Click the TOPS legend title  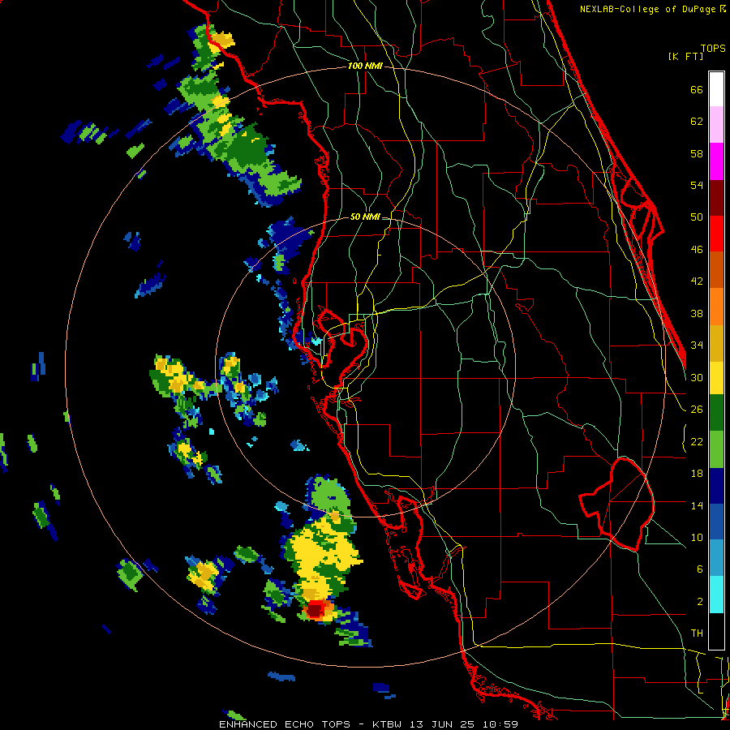713,49
